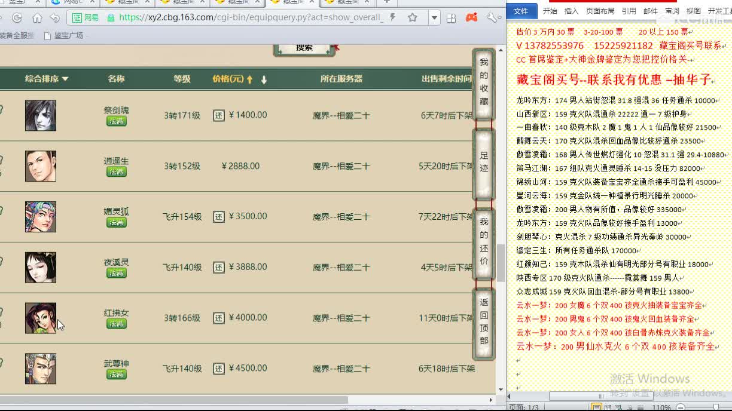The image size is (732, 411).
Task: Click the 法满 badge under 媚灵狐
Action: 116,222
